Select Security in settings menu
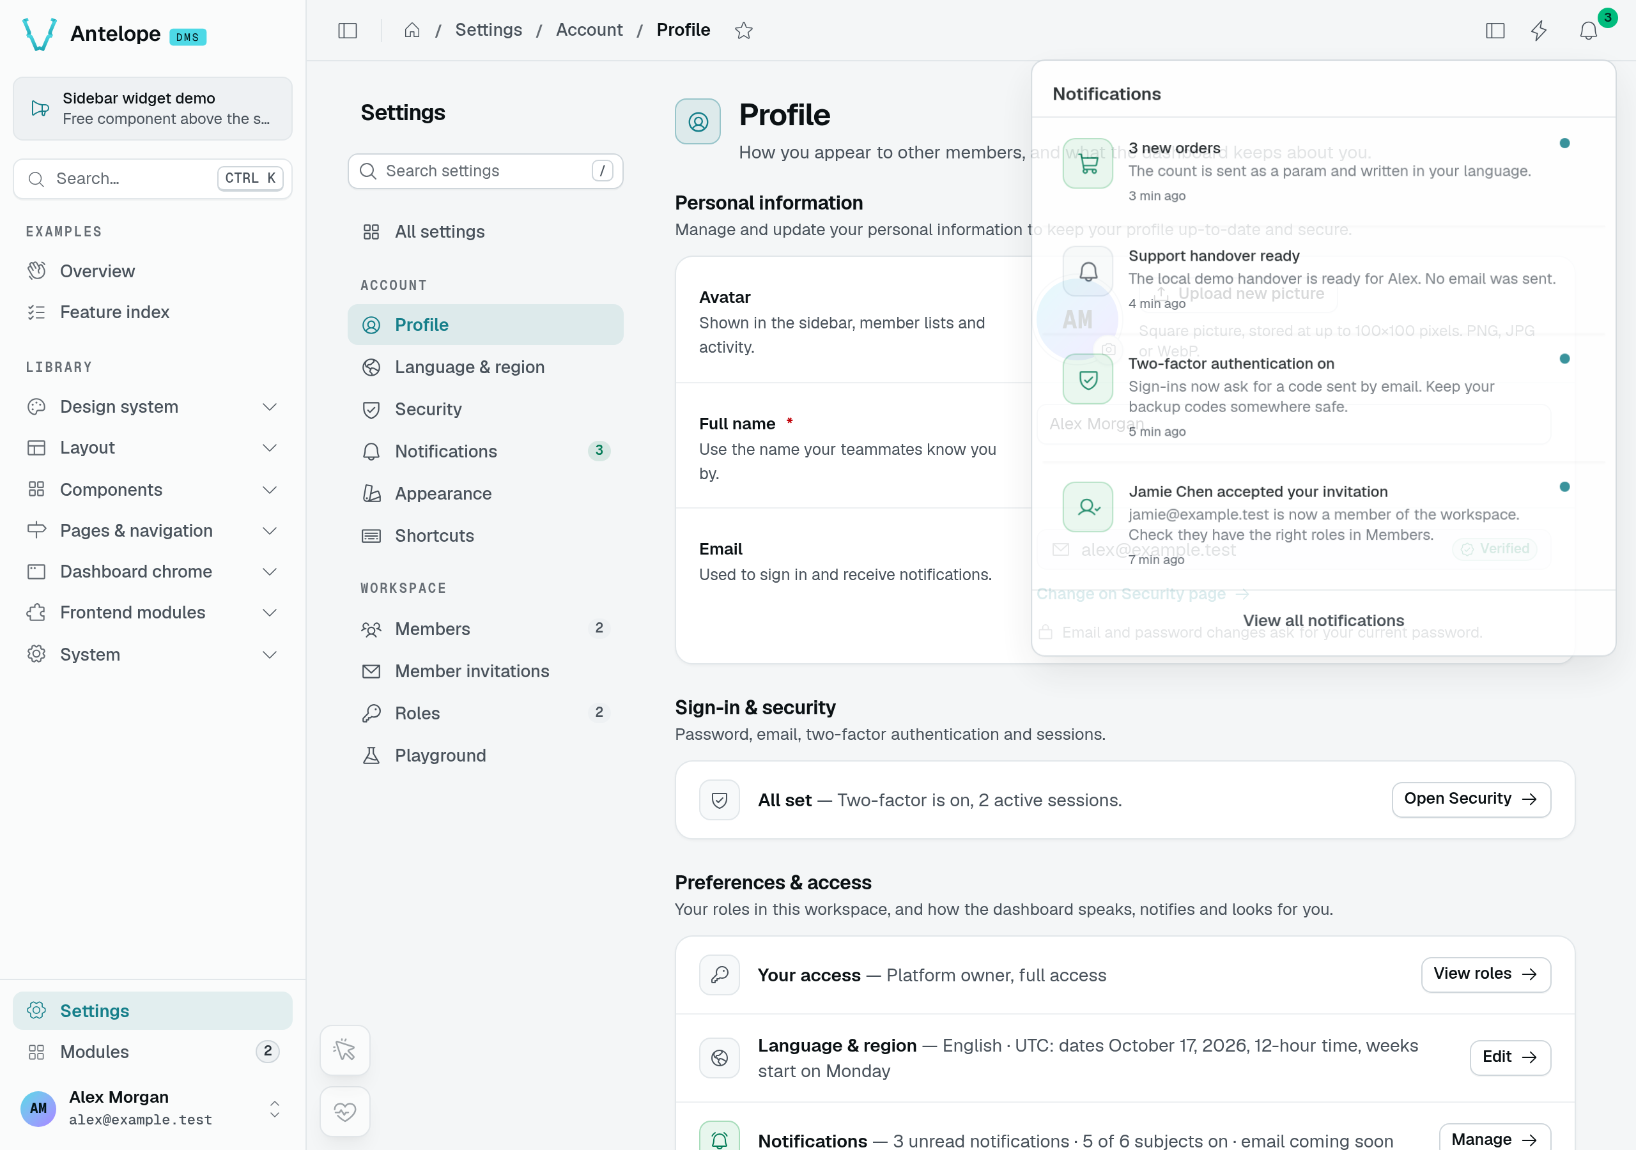Image resolution: width=1636 pixels, height=1150 pixels. point(485,409)
